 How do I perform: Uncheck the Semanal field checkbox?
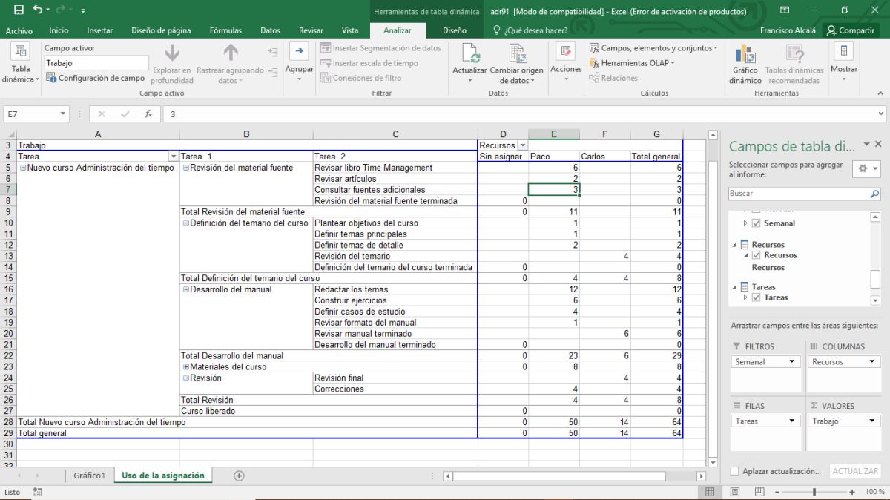pyautogui.click(x=756, y=223)
